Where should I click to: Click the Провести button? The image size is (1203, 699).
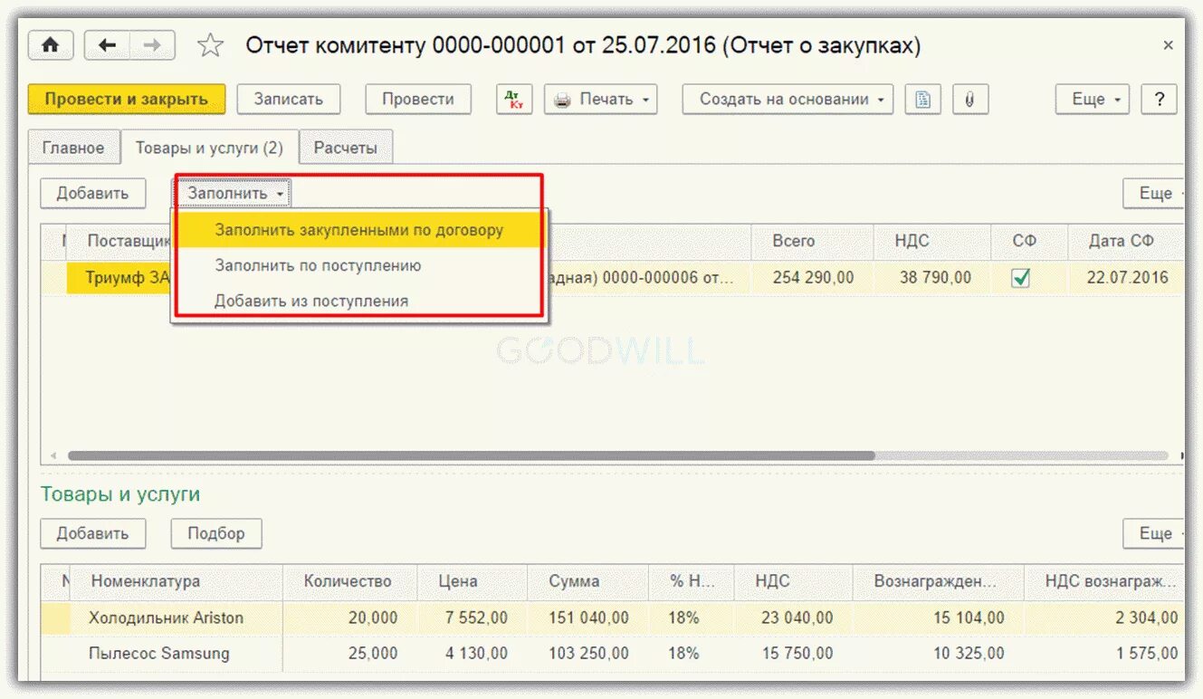coord(418,100)
